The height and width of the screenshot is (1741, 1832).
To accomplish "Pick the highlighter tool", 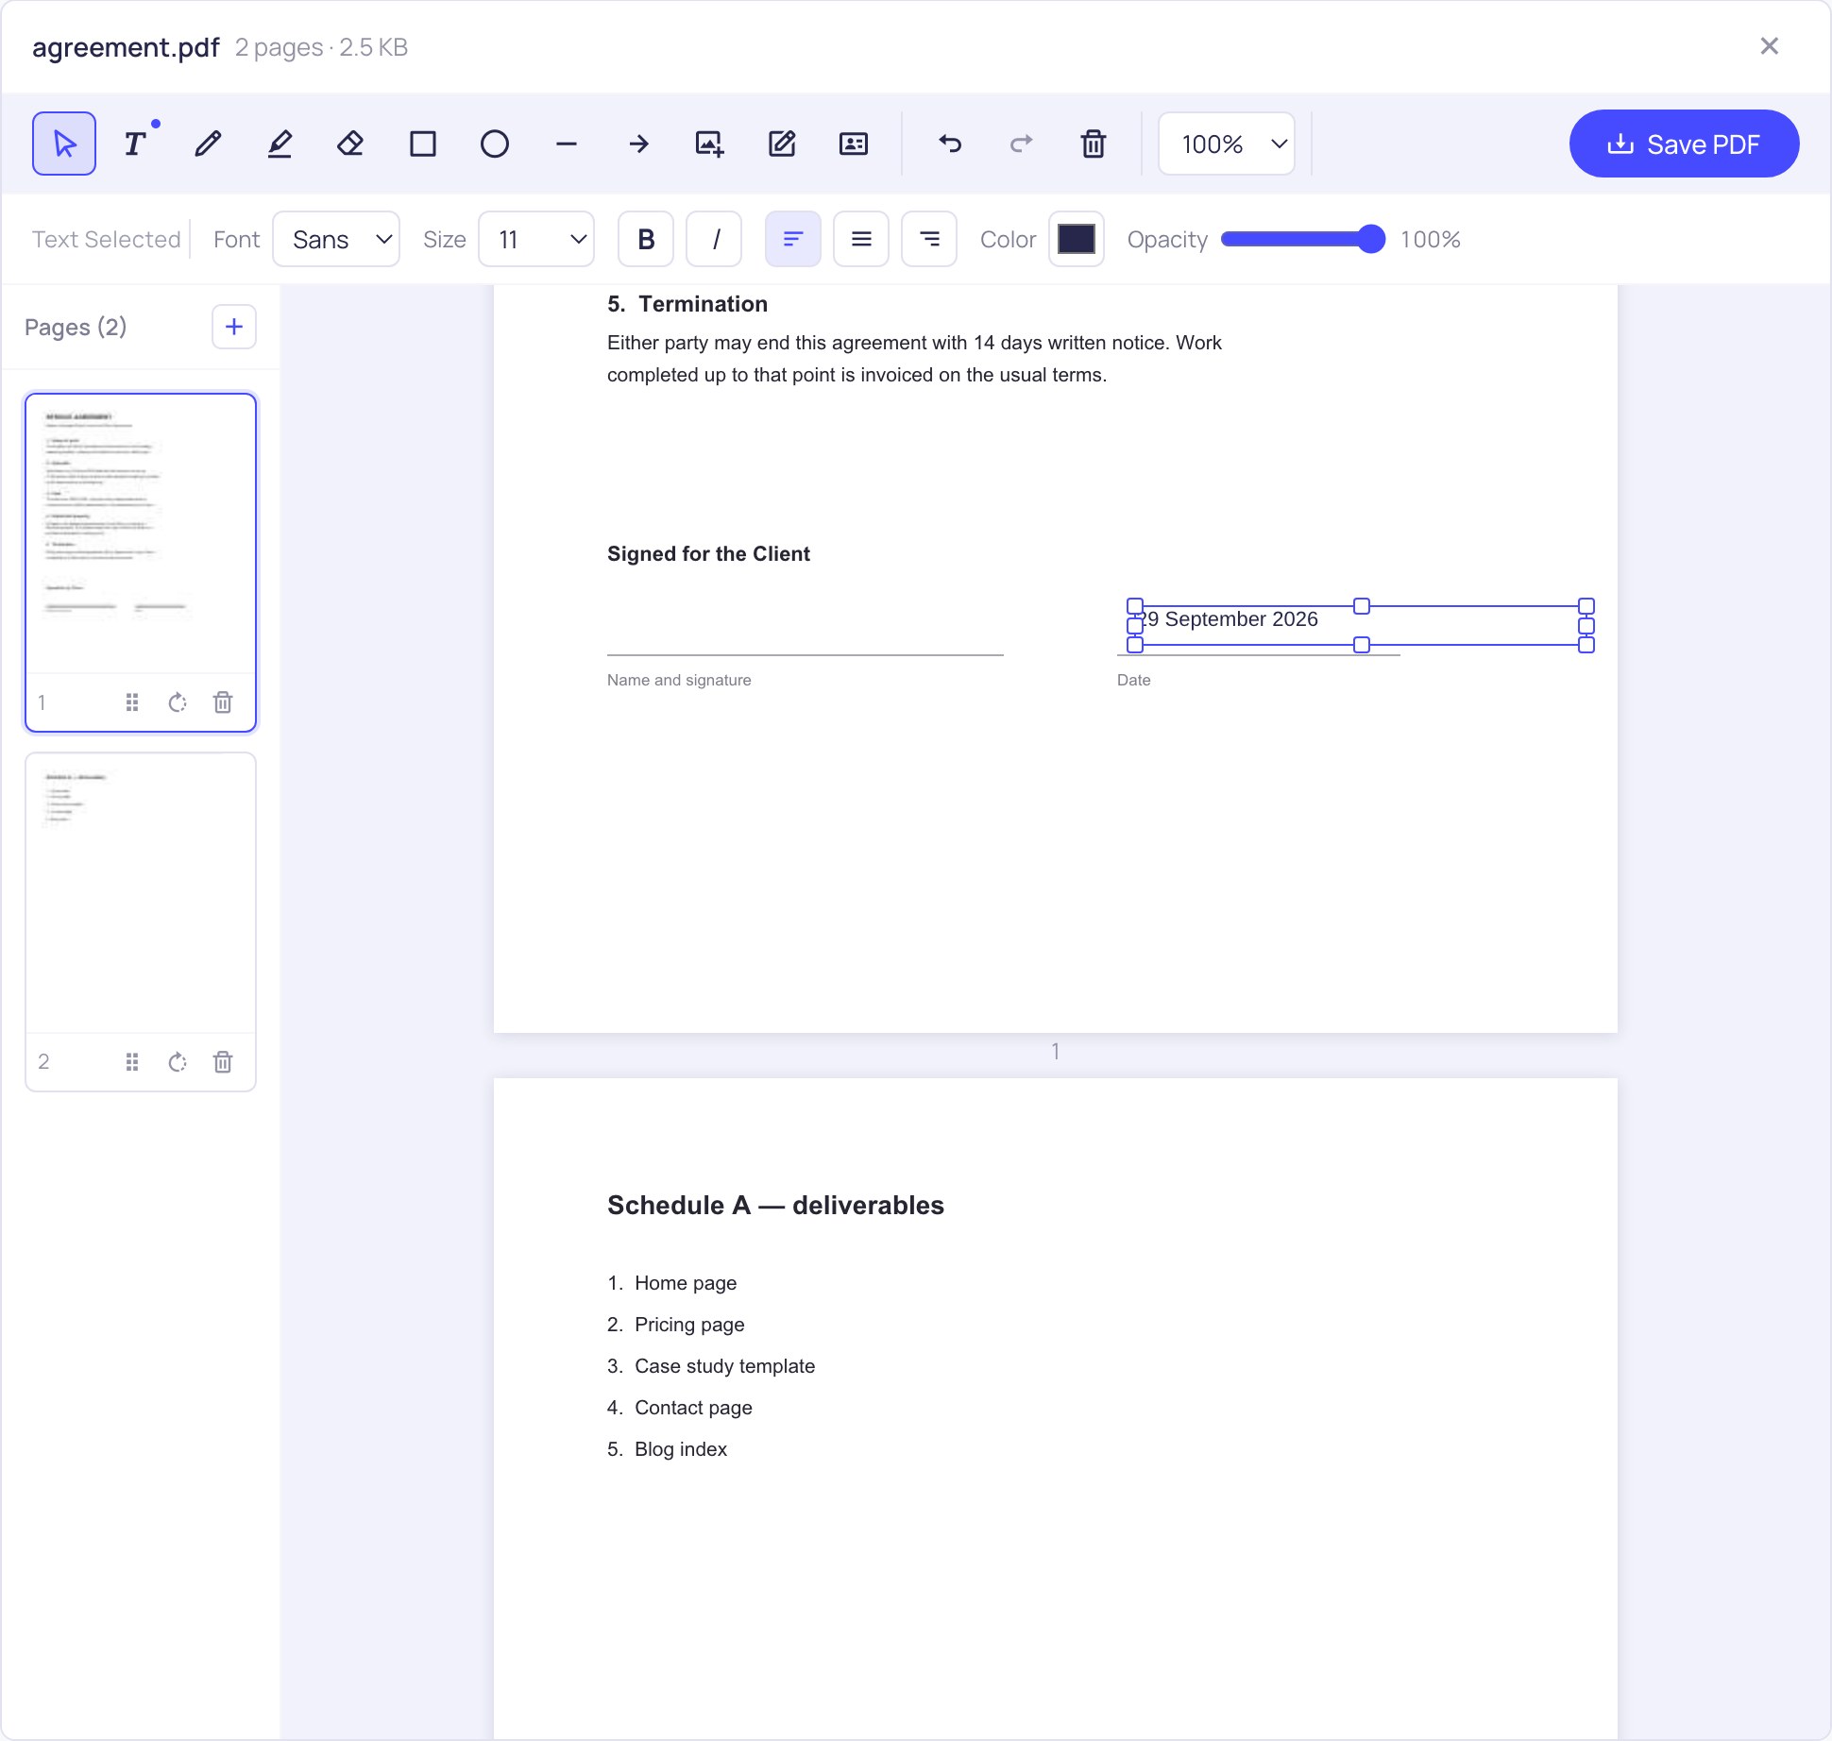I will point(280,144).
